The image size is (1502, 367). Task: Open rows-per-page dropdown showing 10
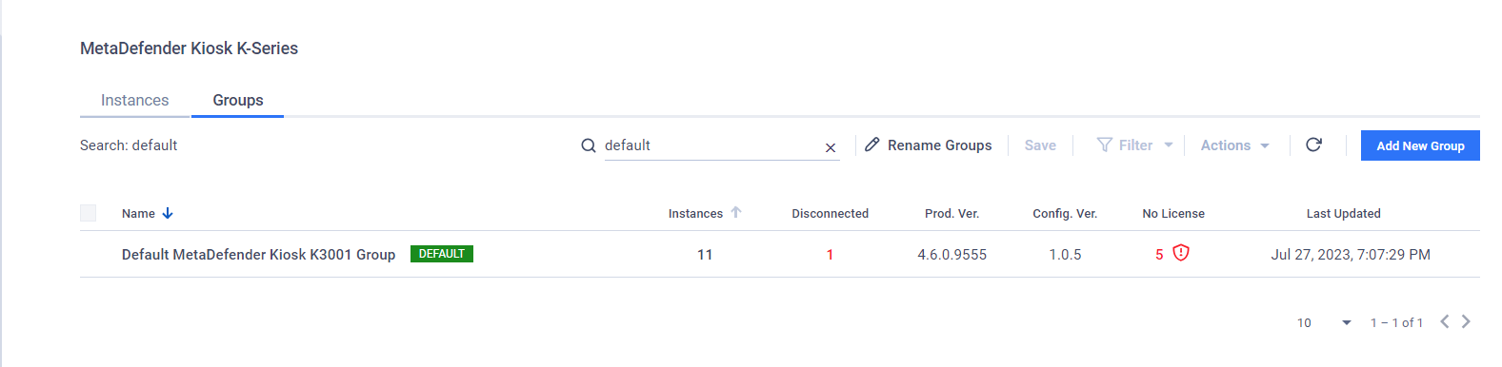coord(1324,322)
